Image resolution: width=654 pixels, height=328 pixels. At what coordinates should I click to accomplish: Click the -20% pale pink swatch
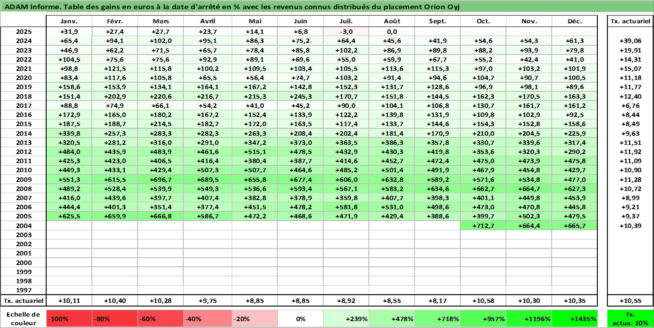tap(254, 319)
